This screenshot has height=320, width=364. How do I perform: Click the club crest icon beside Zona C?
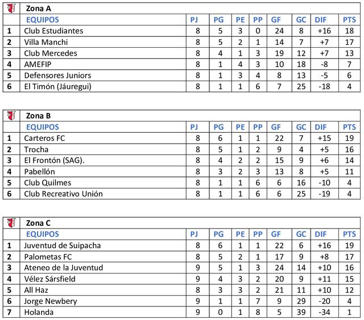11,223
